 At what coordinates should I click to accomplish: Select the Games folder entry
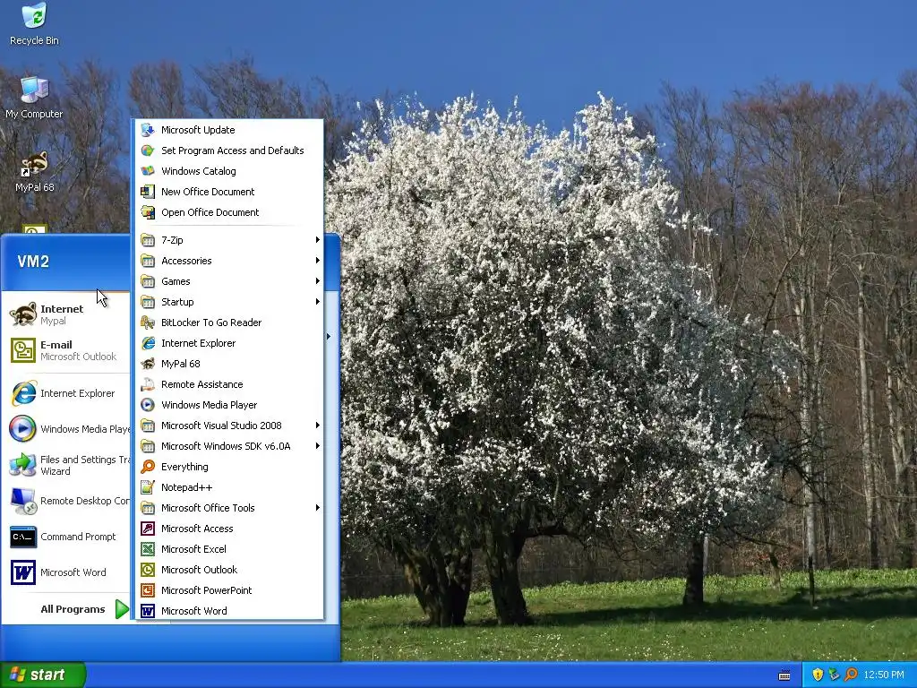tap(229, 280)
